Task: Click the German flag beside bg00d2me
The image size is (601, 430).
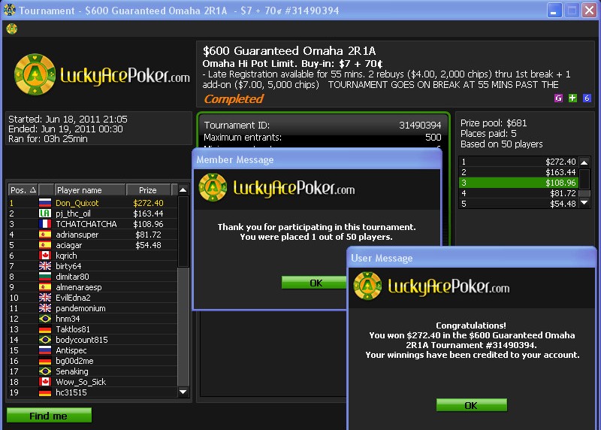Action: 45,361
